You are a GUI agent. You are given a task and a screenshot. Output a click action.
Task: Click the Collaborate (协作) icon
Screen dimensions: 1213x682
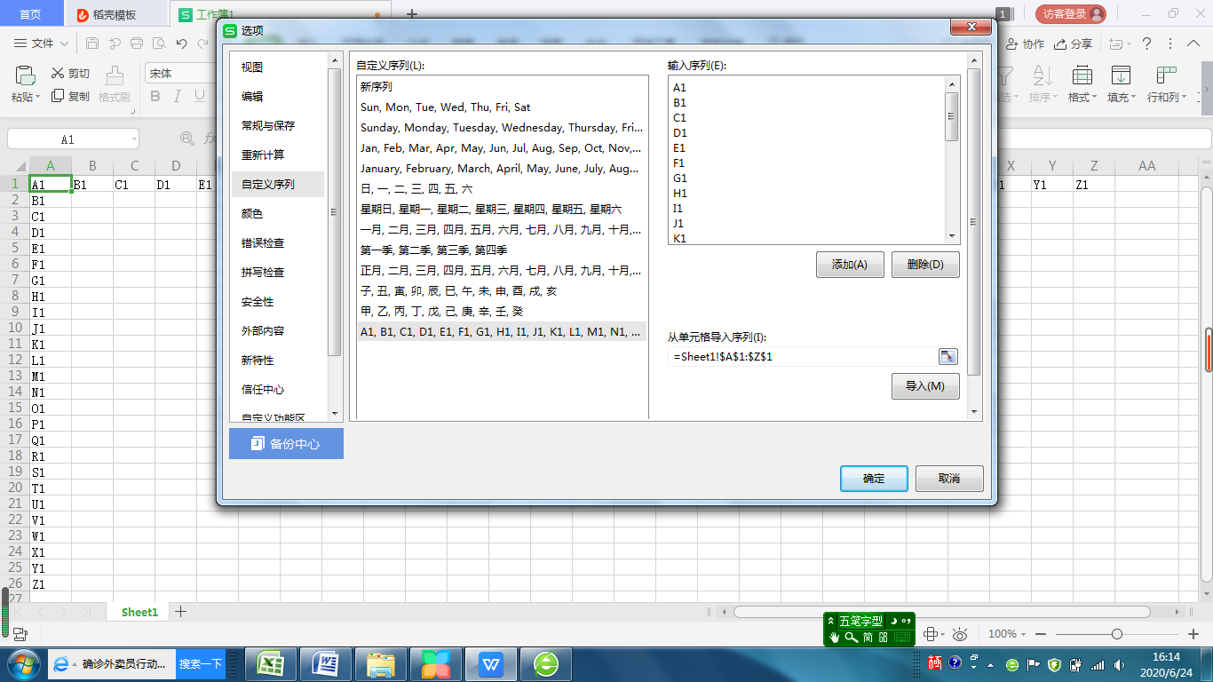click(x=1011, y=44)
